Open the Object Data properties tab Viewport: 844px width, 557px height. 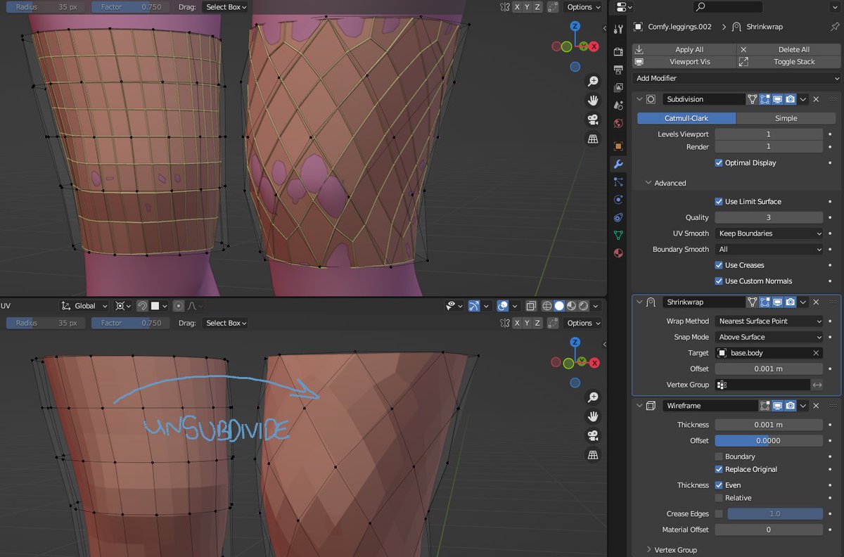[x=618, y=236]
